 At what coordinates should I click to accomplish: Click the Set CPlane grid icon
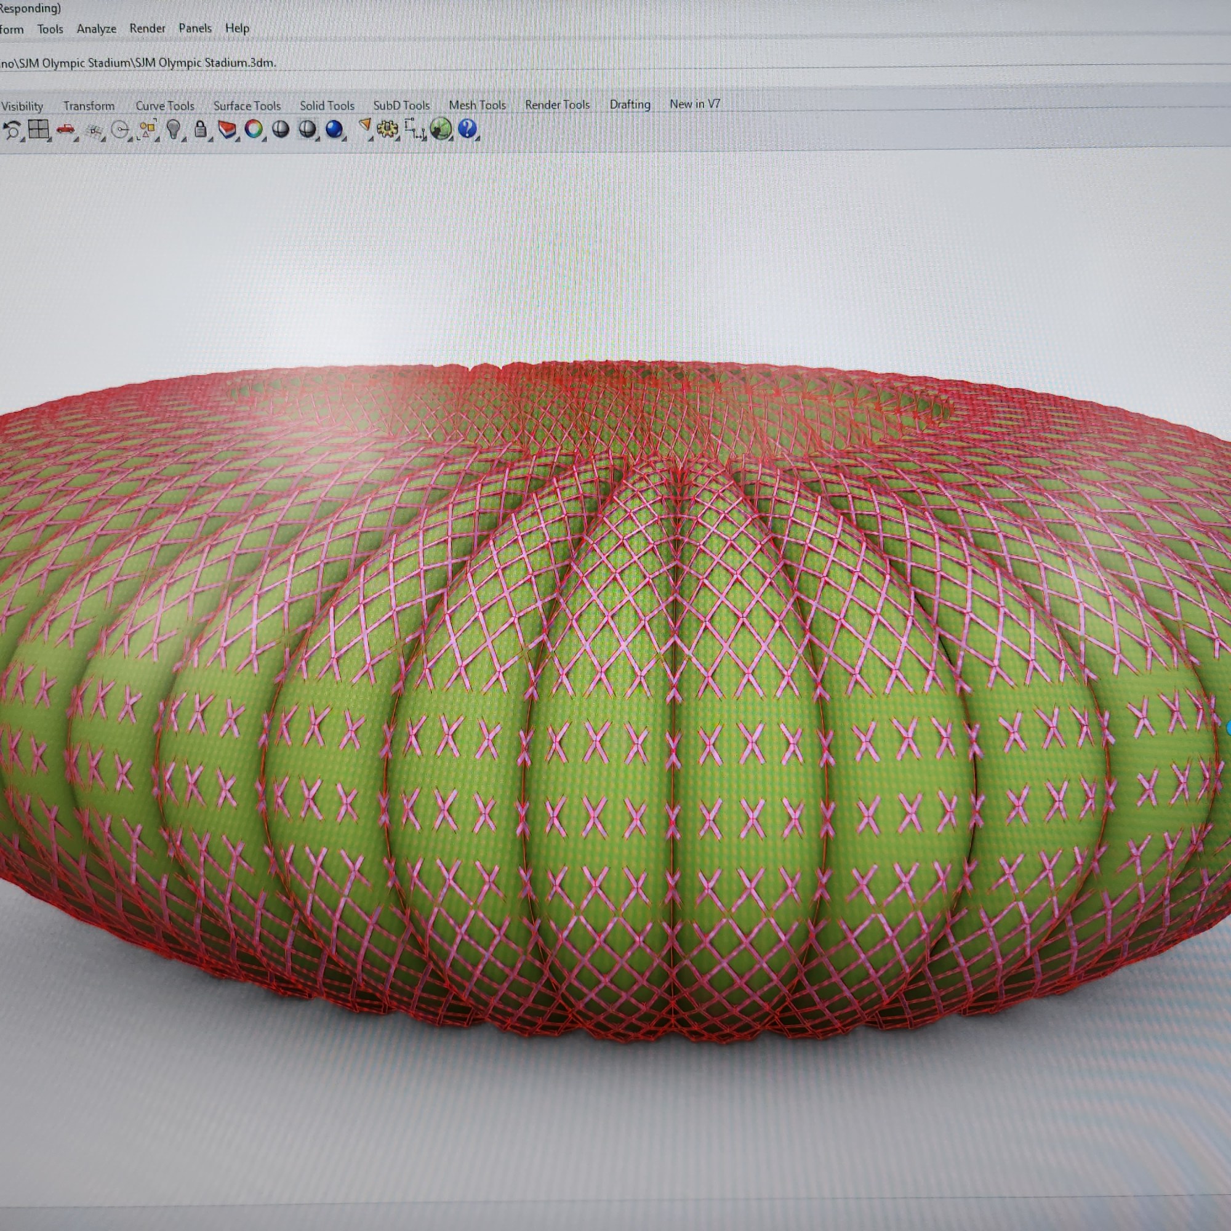point(94,130)
